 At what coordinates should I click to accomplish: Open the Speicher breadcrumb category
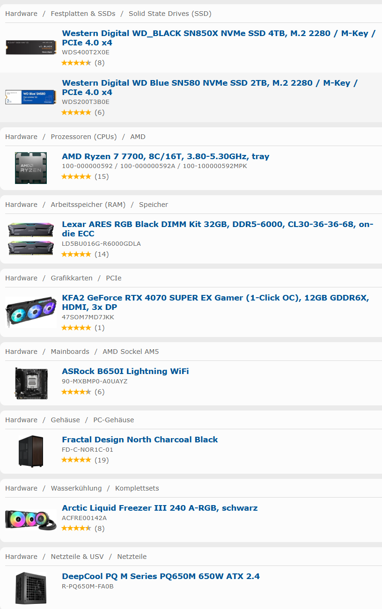[x=154, y=205]
